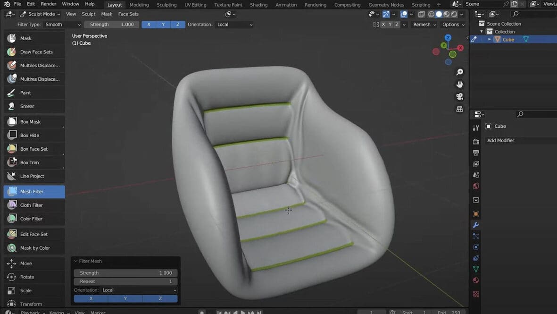Open the File menu

coord(17,4)
